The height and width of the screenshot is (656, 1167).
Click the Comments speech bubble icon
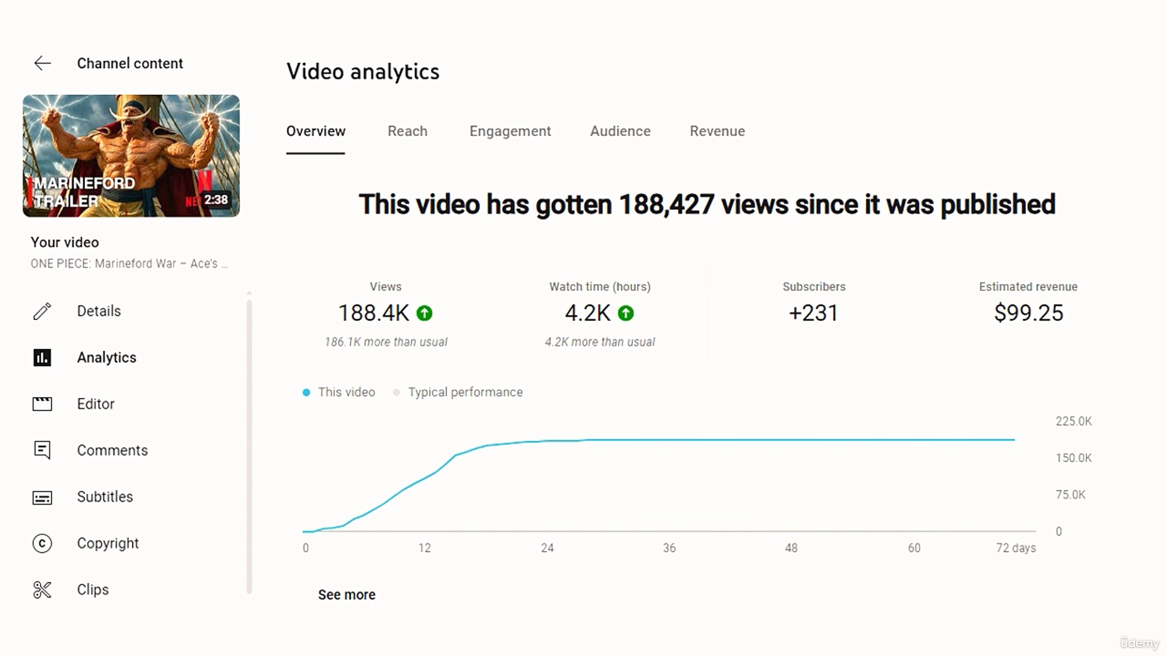pos(42,450)
